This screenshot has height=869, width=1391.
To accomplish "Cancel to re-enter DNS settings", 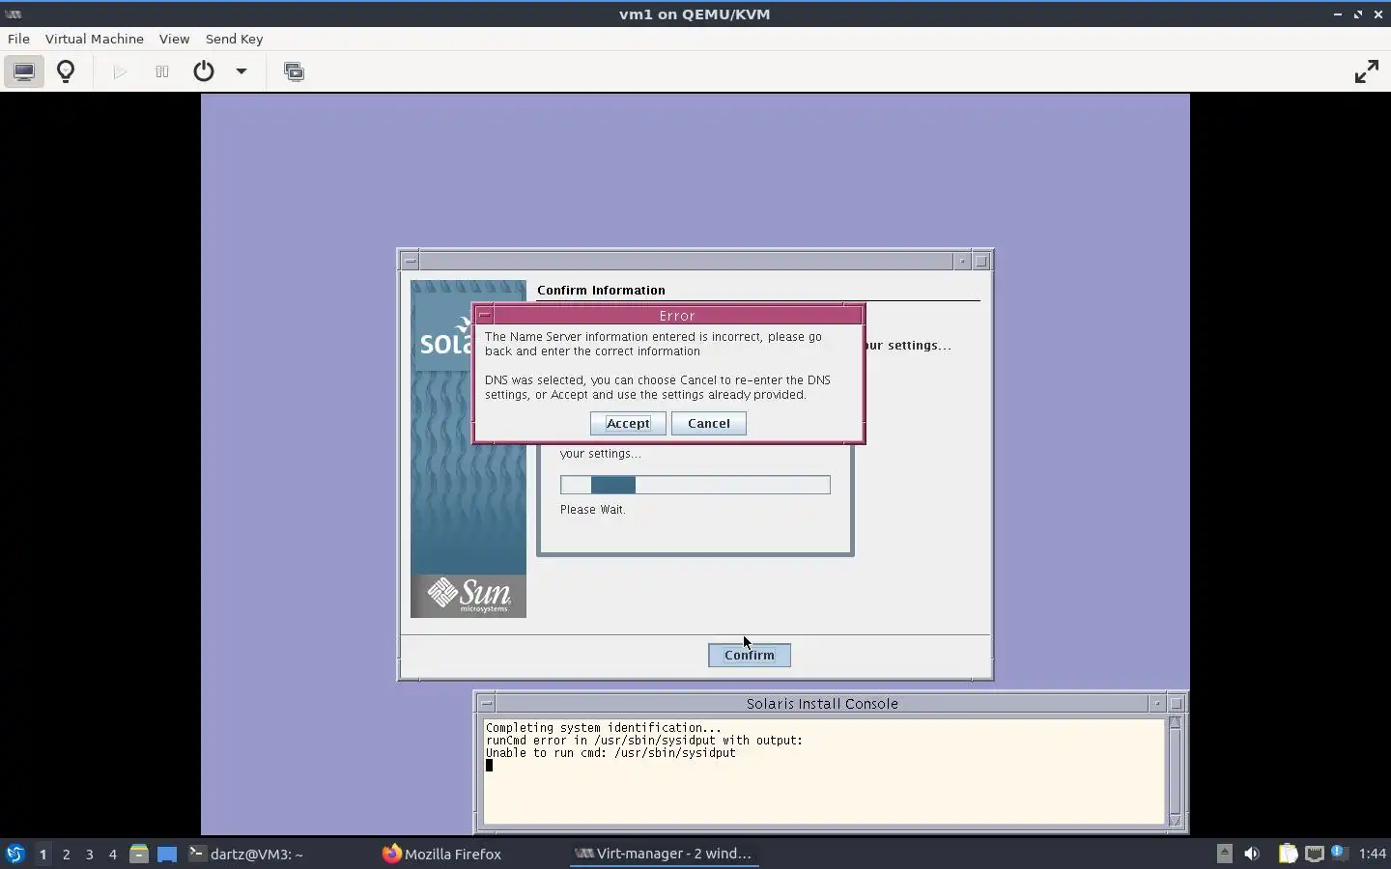I will point(709,423).
